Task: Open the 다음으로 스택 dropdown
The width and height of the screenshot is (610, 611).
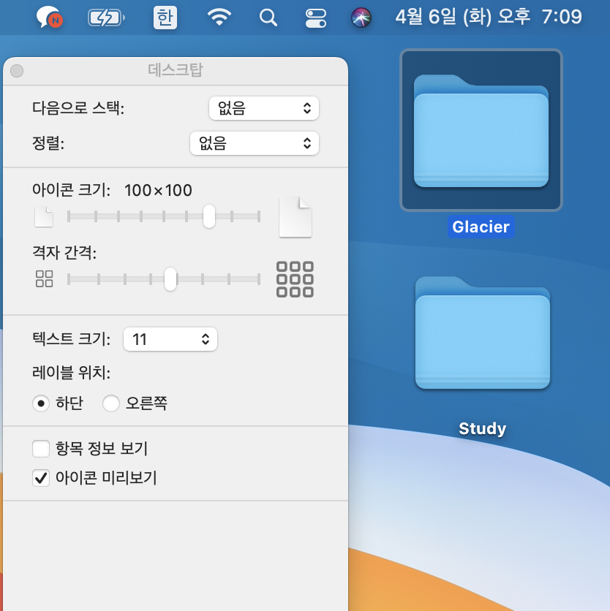Action: tap(264, 108)
